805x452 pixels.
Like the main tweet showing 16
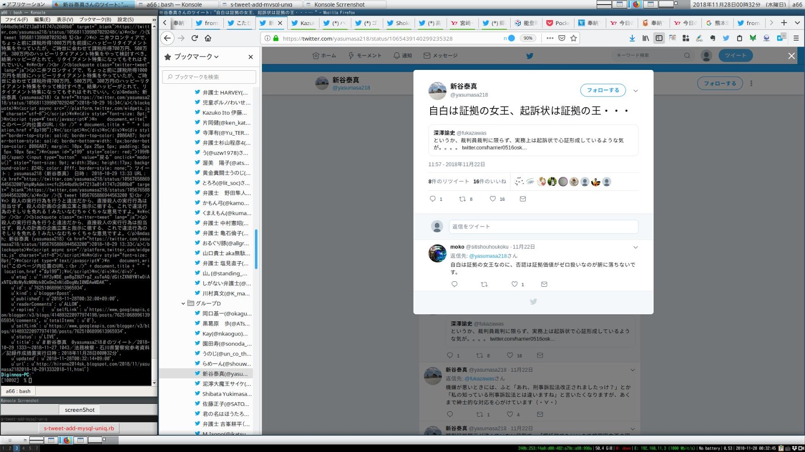(493, 199)
